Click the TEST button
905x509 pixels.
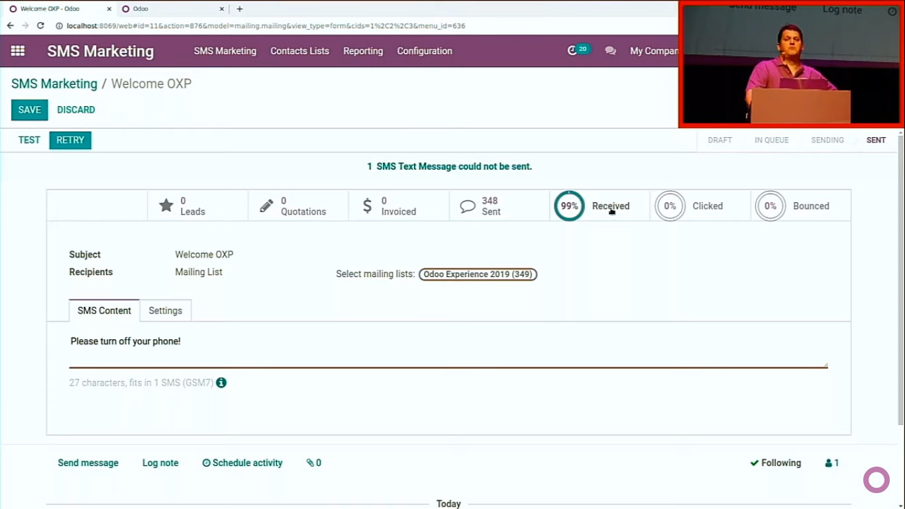click(29, 140)
